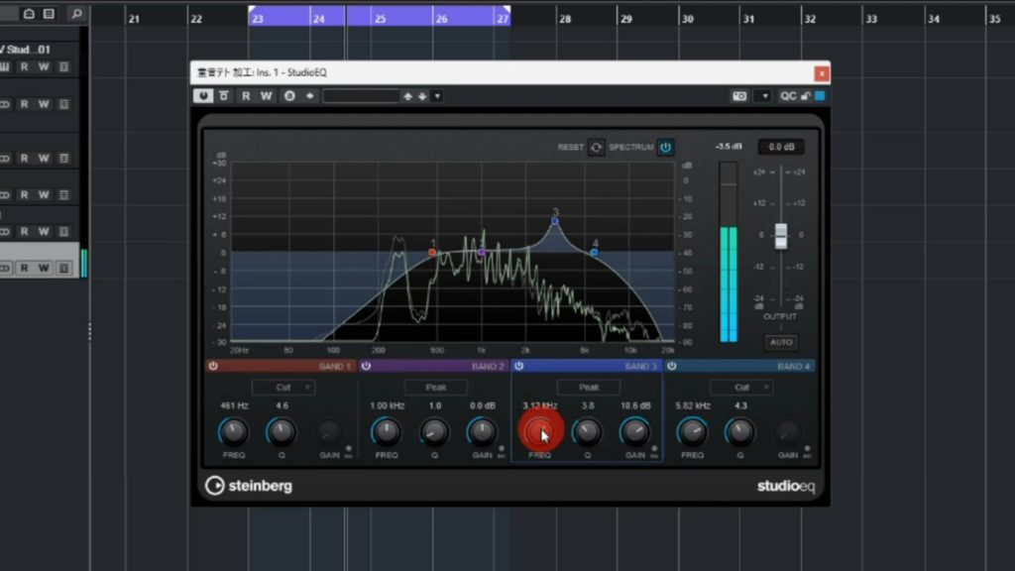
Task: Click the EQ Reset icon
Action: [596, 147]
